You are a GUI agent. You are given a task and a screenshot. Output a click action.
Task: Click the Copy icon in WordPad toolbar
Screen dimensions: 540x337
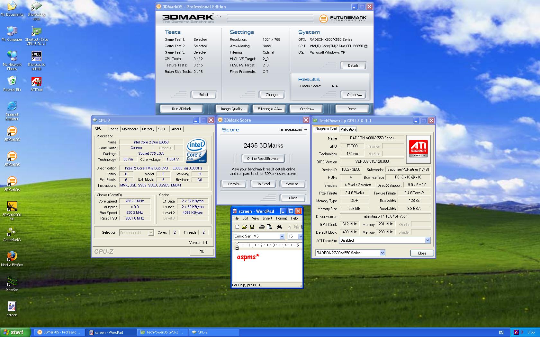coord(297,227)
